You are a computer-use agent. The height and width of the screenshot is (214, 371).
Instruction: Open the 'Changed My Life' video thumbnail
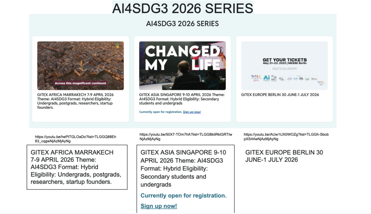tap(182, 66)
